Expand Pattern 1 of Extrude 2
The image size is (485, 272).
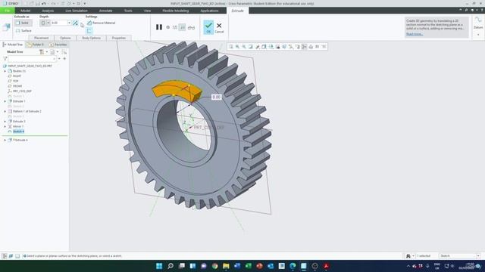pos(5,111)
